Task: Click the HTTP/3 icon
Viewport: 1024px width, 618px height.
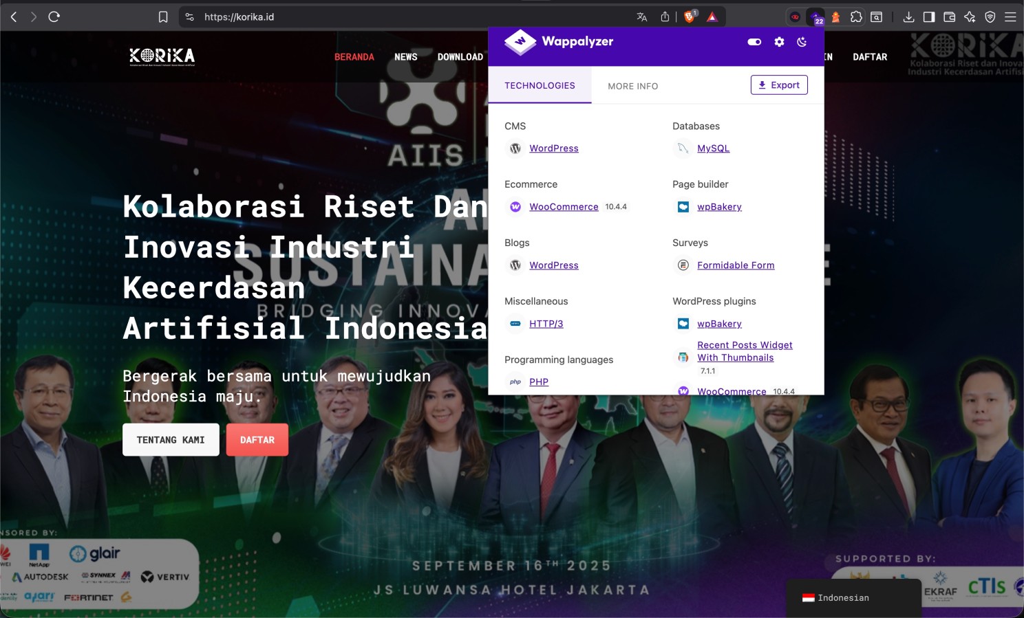Action: tap(515, 324)
